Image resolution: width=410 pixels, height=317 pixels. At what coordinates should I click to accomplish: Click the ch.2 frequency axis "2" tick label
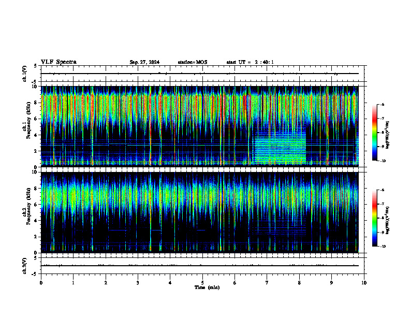tap(37, 237)
